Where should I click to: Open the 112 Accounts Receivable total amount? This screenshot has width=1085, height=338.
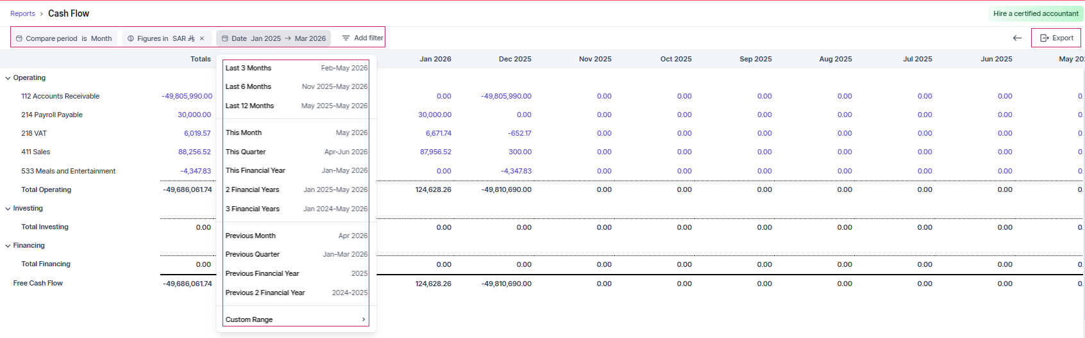(187, 96)
